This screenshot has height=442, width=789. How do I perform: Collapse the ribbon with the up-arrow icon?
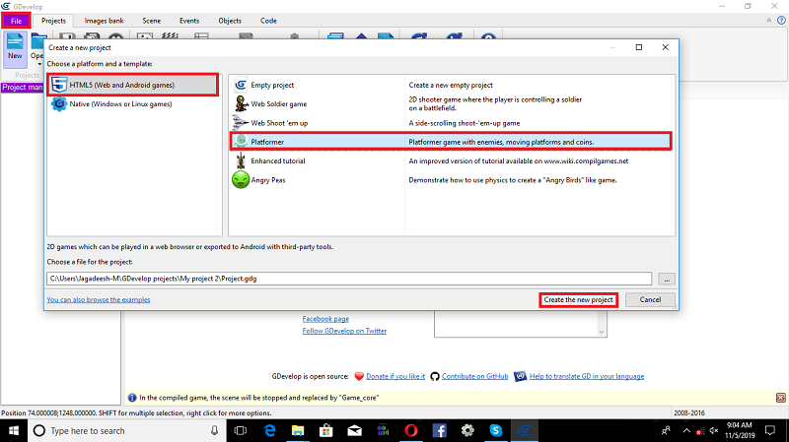coord(769,21)
